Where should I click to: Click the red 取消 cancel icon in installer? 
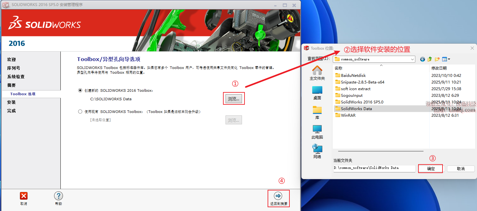[x=24, y=196]
